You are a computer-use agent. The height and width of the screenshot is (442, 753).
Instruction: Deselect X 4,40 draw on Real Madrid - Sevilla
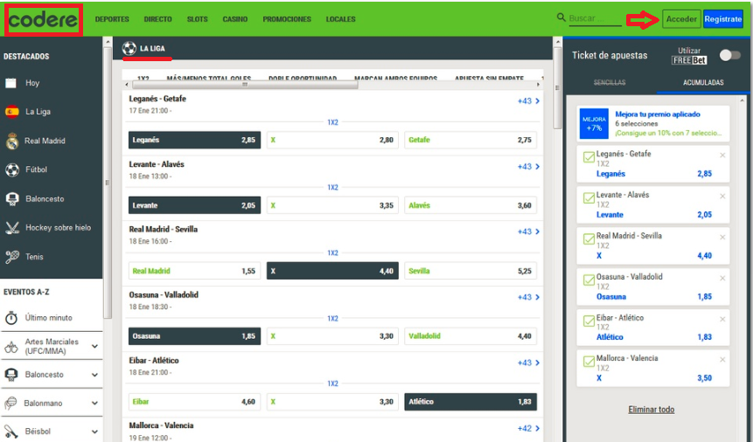click(x=332, y=271)
